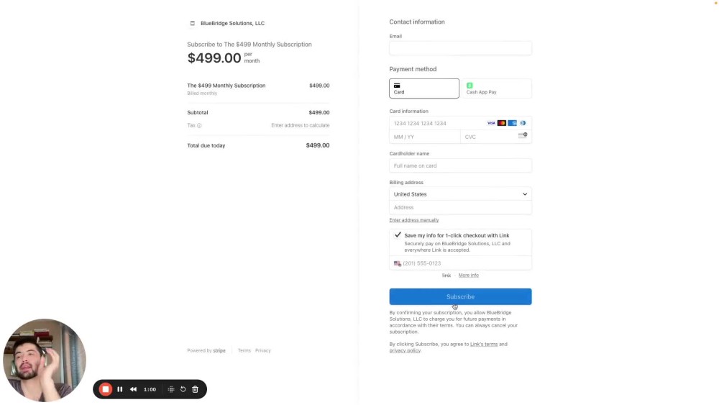Screen dimensions: 719x405
Task: Open the United States country dropdown
Action: tap(460, 194)
